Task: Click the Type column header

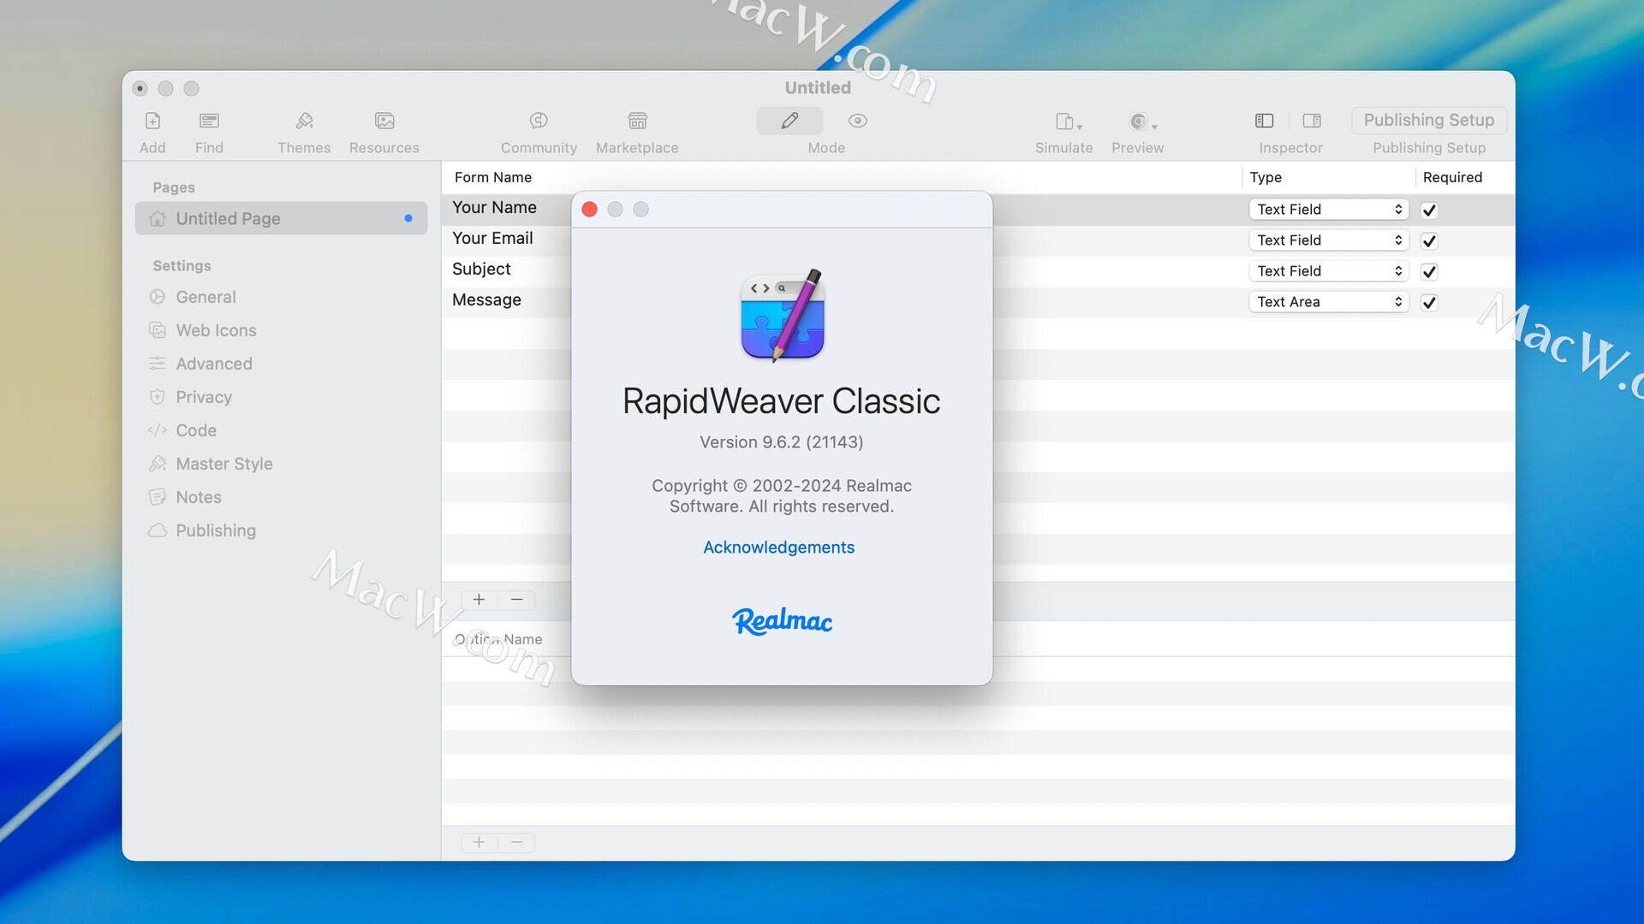Action: (x=1266, y=177)
